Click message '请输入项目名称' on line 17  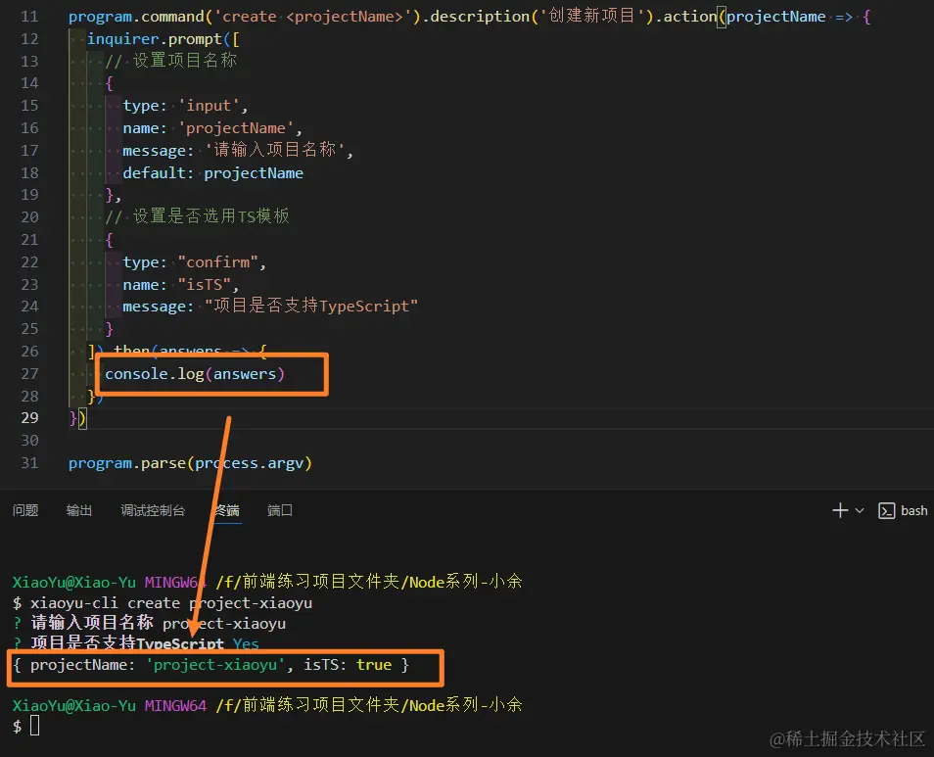[238, 150]
